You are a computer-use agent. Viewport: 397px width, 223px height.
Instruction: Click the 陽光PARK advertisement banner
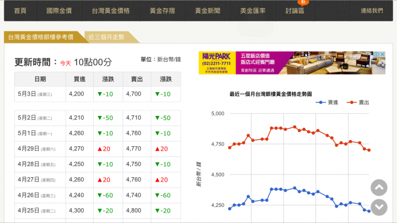(x=292, y=63)
